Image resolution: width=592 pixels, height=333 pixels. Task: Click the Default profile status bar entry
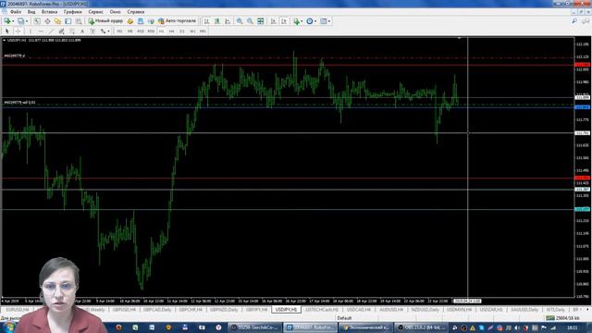[344, 318]
